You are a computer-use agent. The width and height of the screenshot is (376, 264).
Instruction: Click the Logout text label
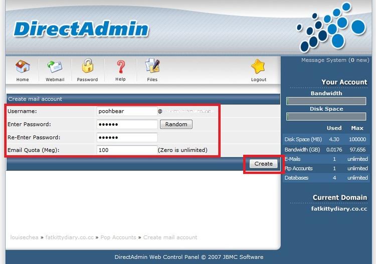(x=259, y=80)
